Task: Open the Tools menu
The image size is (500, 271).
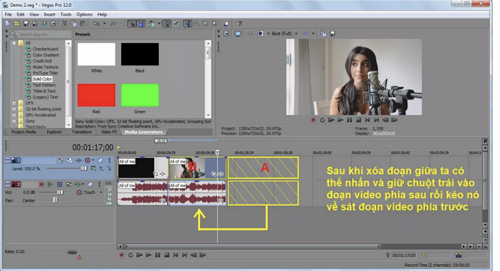Action: pos(66,14)
